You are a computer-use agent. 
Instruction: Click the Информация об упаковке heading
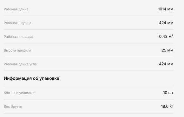click(31, 78)
